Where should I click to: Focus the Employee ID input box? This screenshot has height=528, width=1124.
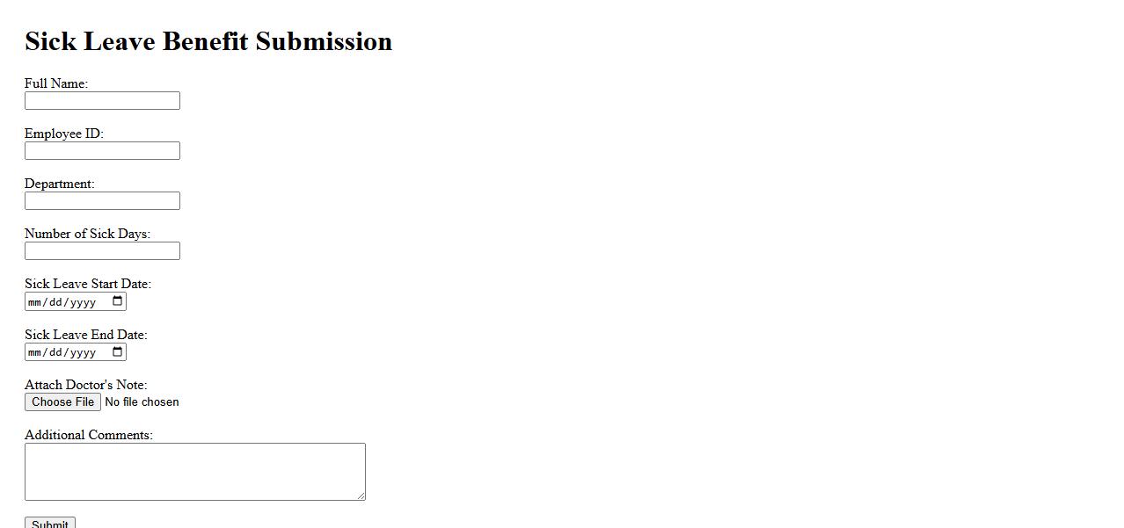click(x=102, y=151)
